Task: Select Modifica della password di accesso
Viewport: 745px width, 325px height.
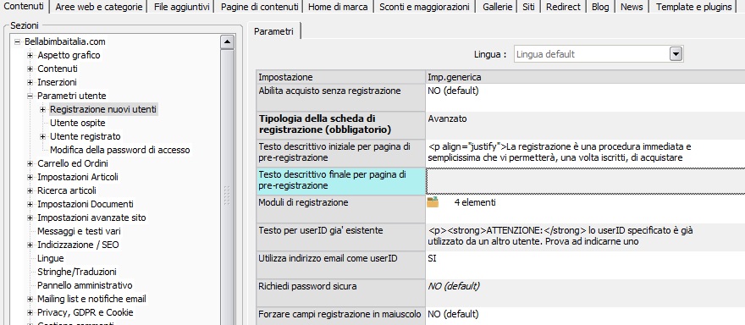Action: point(119,150)
